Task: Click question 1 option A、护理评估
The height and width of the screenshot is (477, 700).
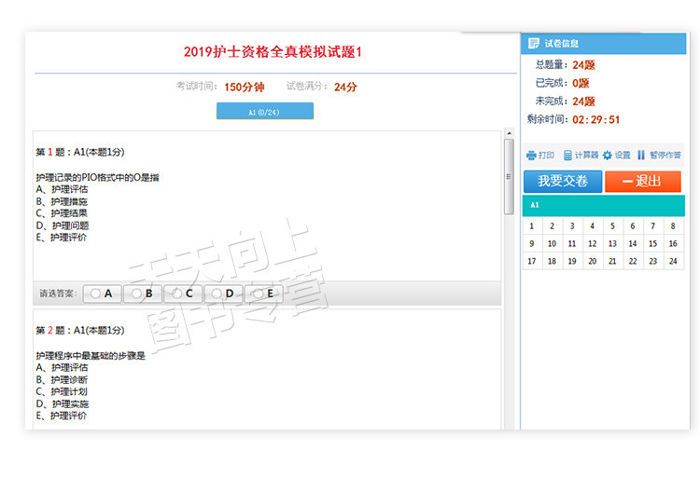Action: tap(62, 189)
